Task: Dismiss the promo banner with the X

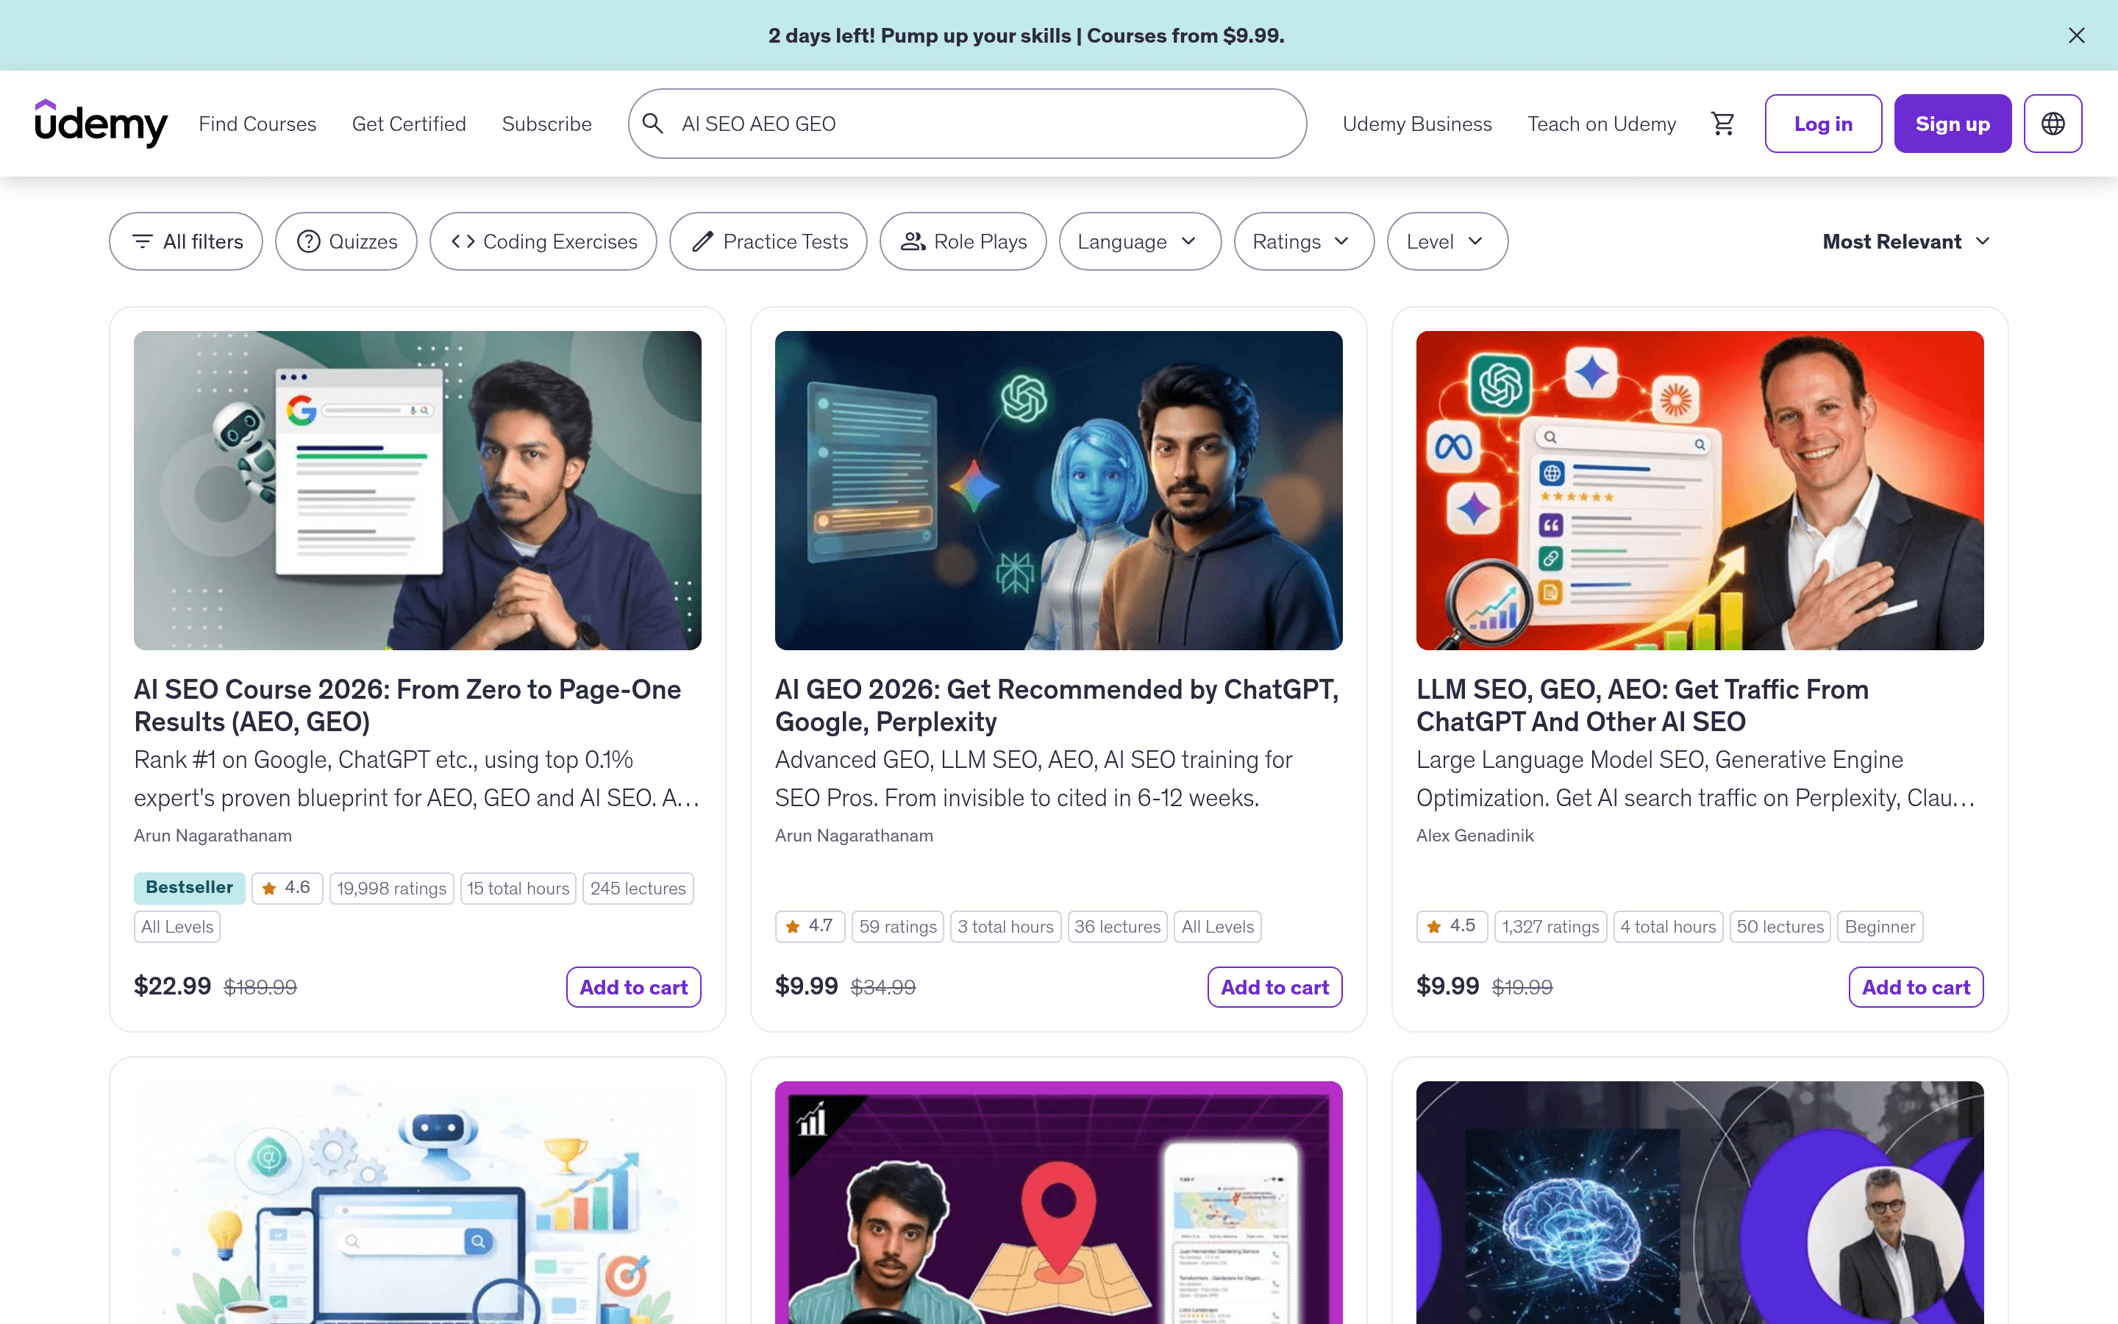Action: (2076, 35)
